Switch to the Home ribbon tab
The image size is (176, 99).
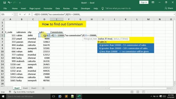[x=15, y=9]
